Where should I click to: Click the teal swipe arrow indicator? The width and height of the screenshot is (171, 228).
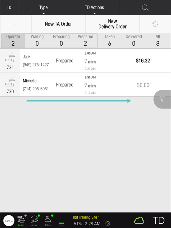pos(79,101)
